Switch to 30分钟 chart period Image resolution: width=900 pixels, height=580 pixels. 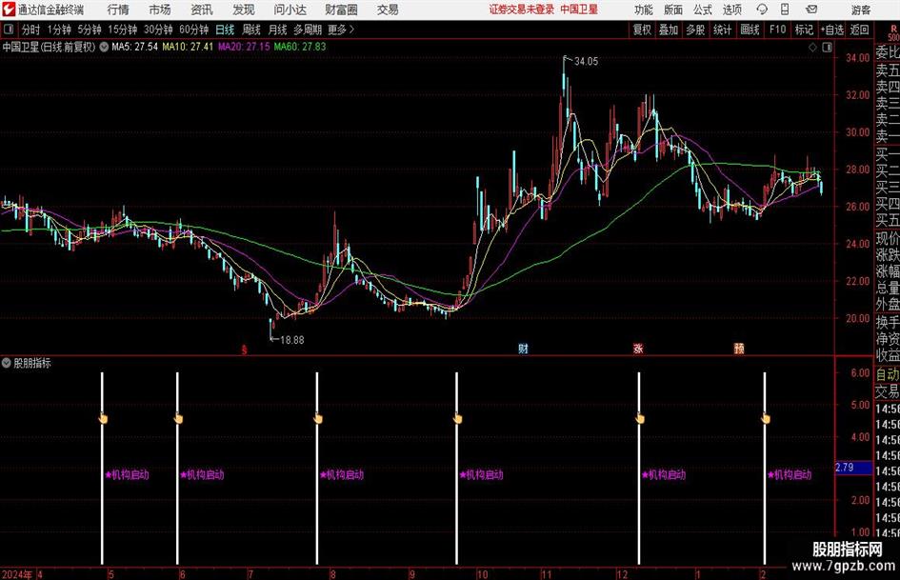(x=158, y=30)
